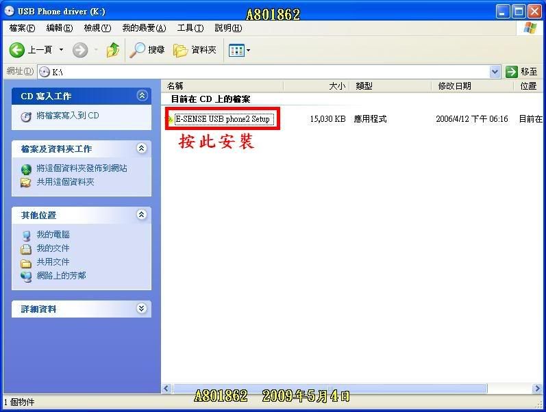Screen dimensions: 546x412
Task: Open 我的文件 from other places
Action: 53,248
